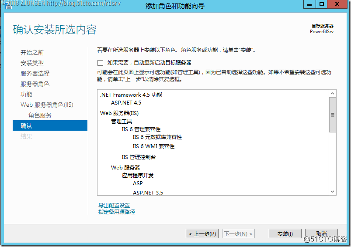Select the 功能 step in the sidebar

pos(26,95)
